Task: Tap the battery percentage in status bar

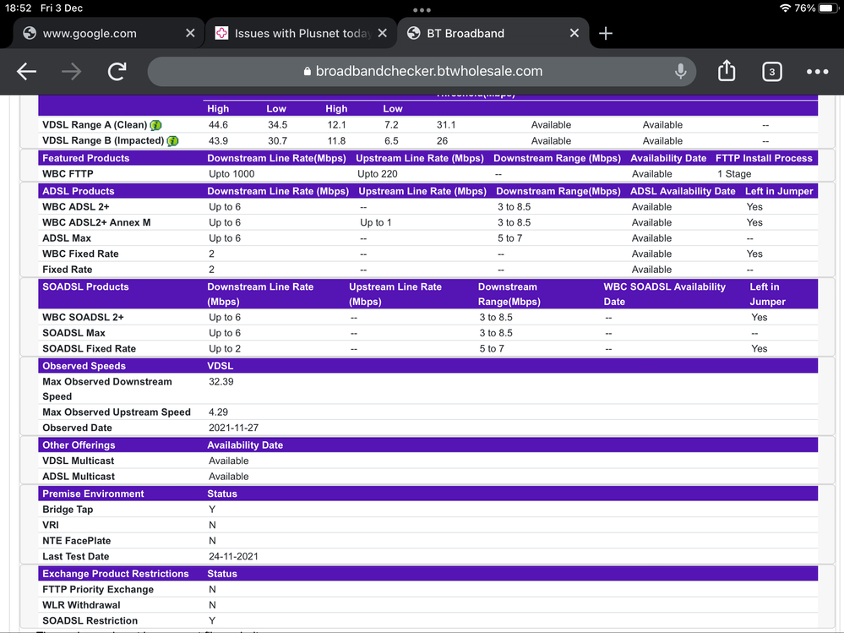Action: click(x=805, y=8)
